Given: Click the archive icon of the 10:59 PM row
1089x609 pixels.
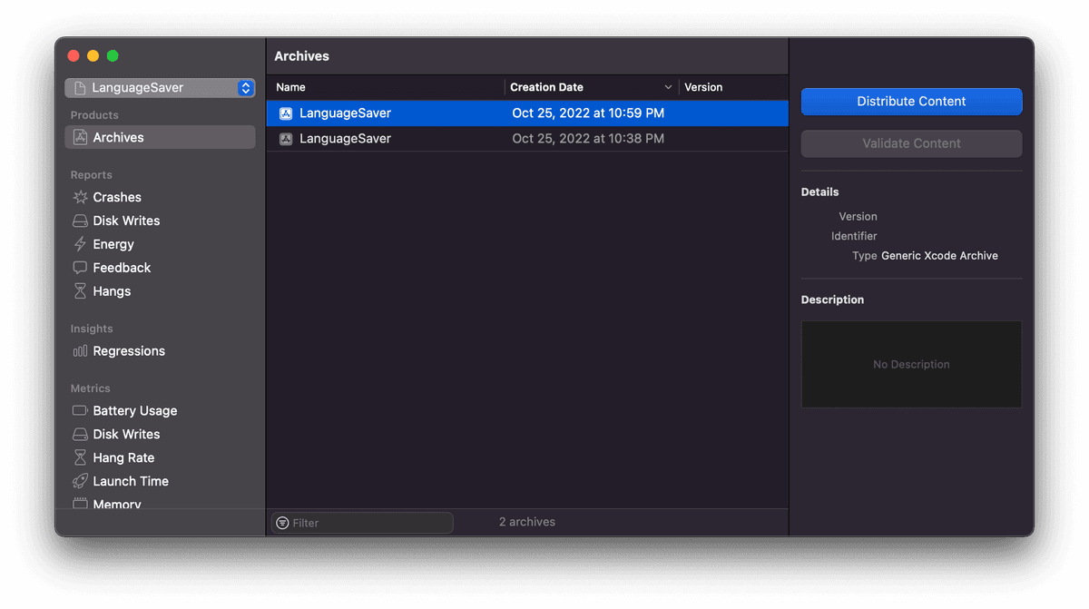Looking at the screenshot, I should coord(286,113).
